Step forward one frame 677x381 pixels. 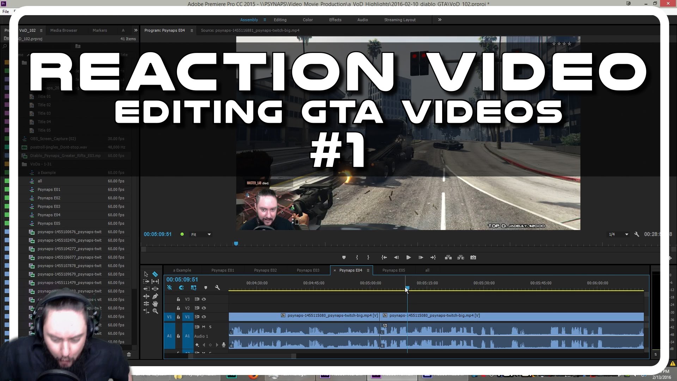pos(421,258)
